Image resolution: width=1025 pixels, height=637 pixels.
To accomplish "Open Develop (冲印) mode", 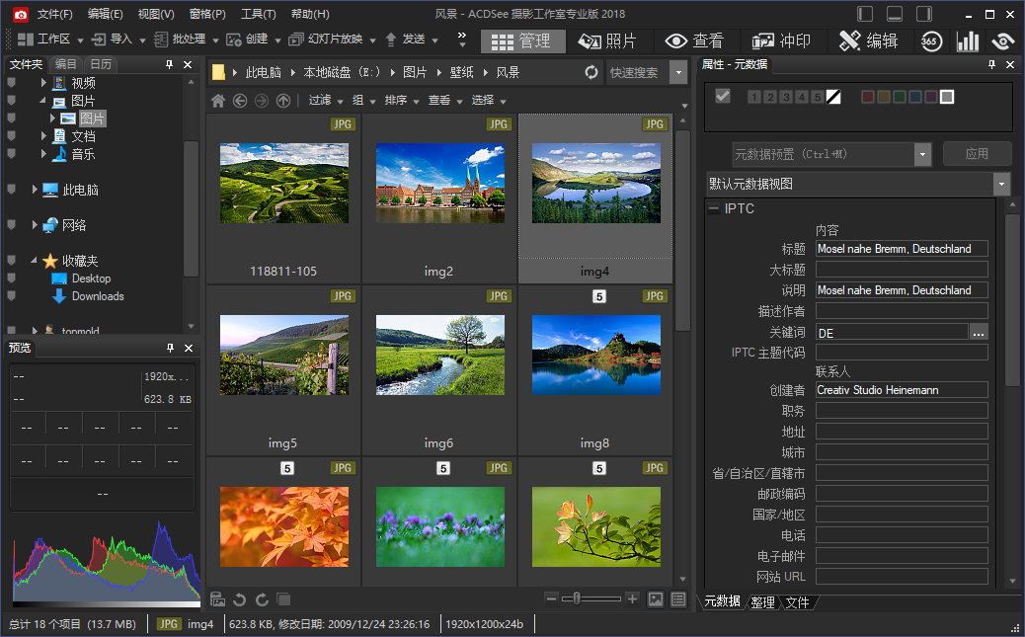I will (780, 41).
